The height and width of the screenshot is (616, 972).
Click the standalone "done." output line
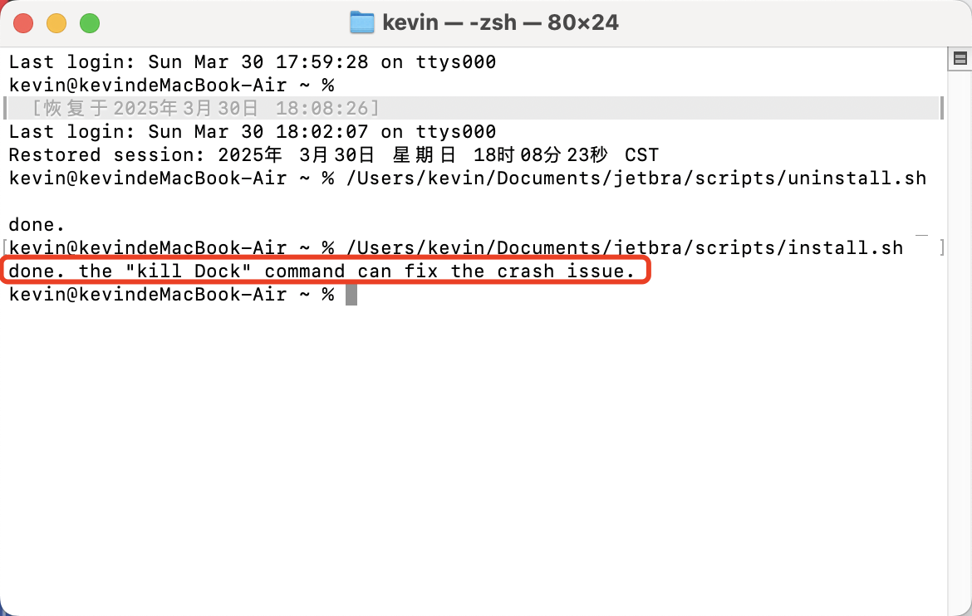pyautogui.click(x=37, y=224)
